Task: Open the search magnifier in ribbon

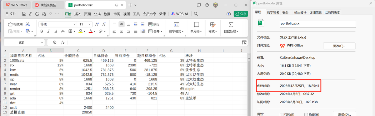Action: (x=196, y=14)
